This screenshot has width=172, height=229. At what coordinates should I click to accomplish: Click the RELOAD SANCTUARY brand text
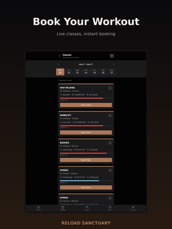(86, 223)
